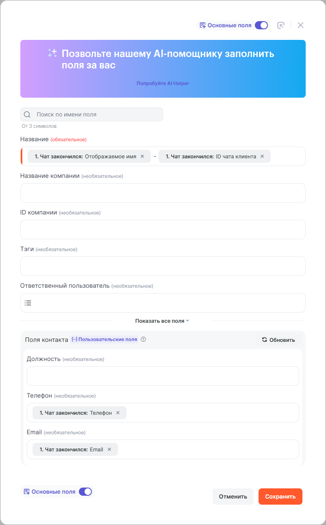Image resolution: width=326 pixels, height=525 pixels.
Task: Remove the 'ID чата клиента' chip
Action: point(262,156)
